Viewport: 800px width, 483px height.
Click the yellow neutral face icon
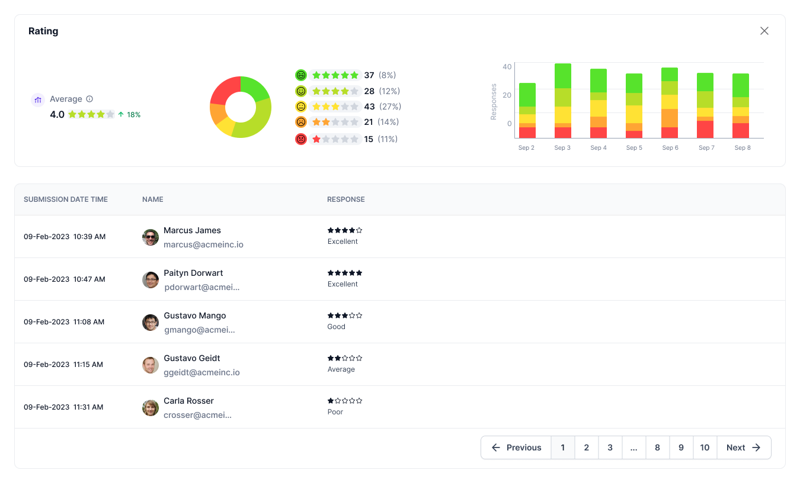[x=301, y=107]
